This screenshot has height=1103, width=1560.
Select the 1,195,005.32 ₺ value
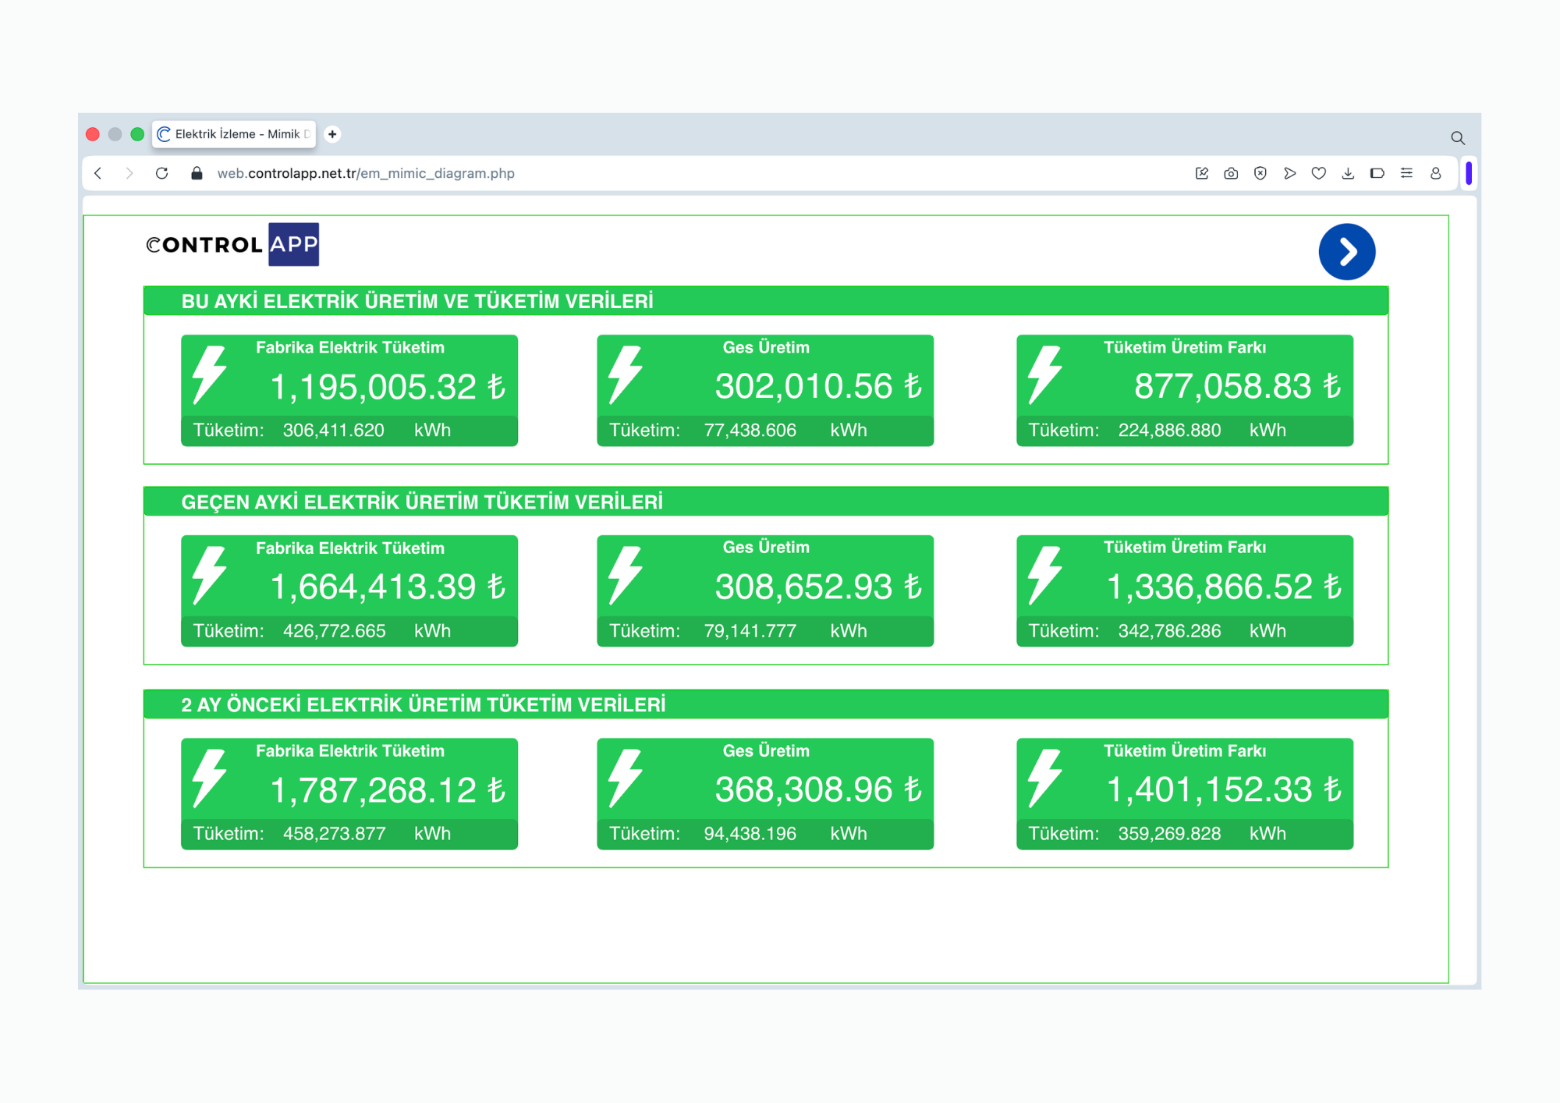[388, 387]
